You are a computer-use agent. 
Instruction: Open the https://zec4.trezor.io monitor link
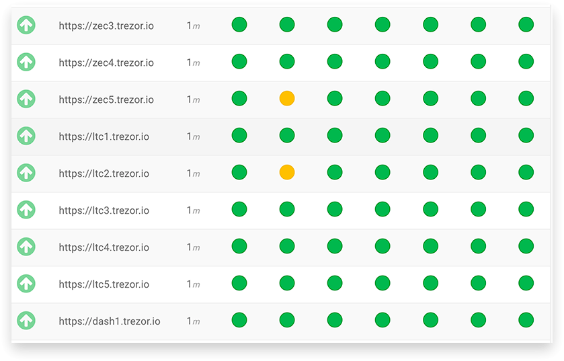pyautogui.click(x=106, y=63)
